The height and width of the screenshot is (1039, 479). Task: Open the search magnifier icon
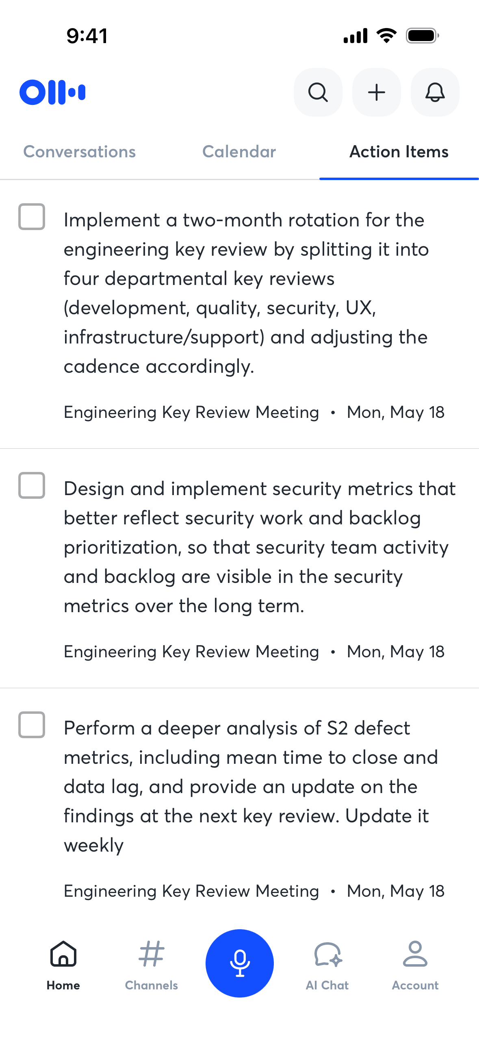point(318,92)
